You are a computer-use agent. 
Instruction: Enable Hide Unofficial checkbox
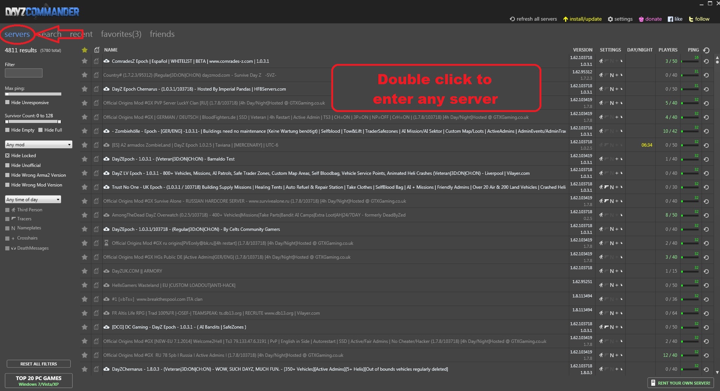7,165
